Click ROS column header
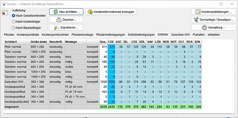Image resolution: width=238 pixels, height=118 pixels. coord(190,42)
